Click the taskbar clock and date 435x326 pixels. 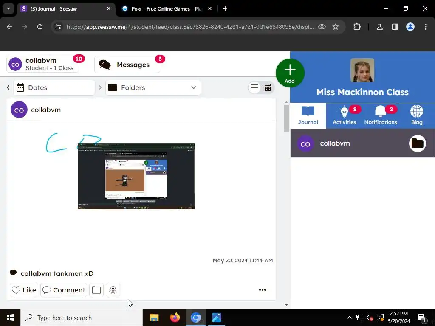tap(398, 318)
